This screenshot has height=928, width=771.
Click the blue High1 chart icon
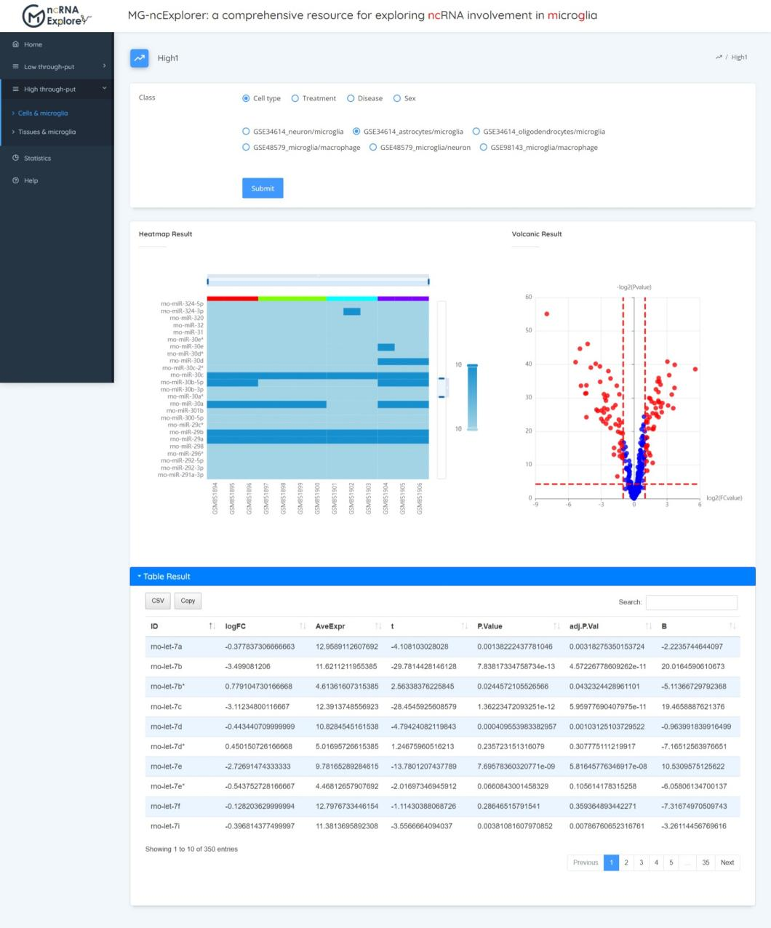(139, 58)
